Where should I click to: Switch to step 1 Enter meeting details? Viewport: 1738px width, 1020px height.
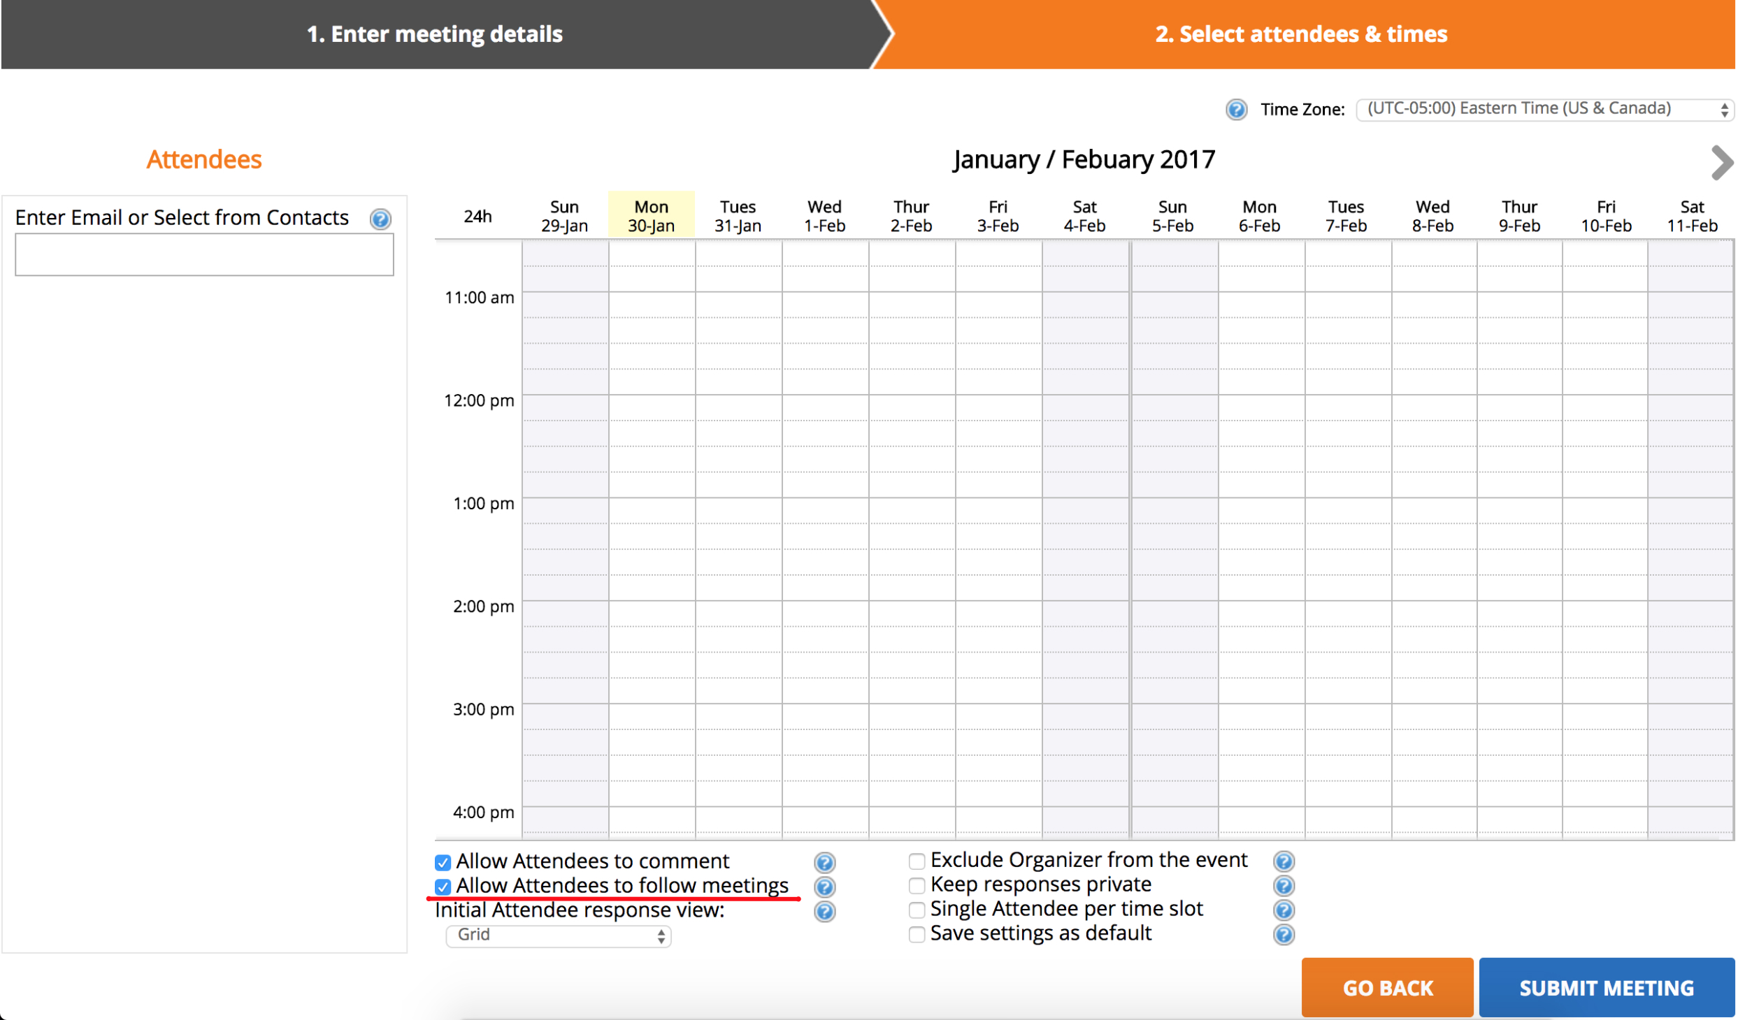pos(435,34)
